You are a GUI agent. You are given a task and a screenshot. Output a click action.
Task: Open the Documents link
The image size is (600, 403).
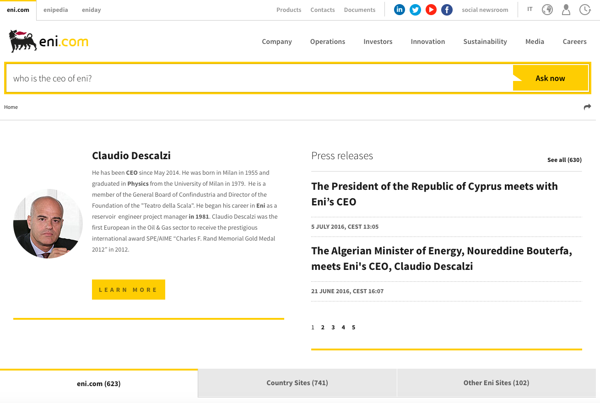click(x=360, y=10)
